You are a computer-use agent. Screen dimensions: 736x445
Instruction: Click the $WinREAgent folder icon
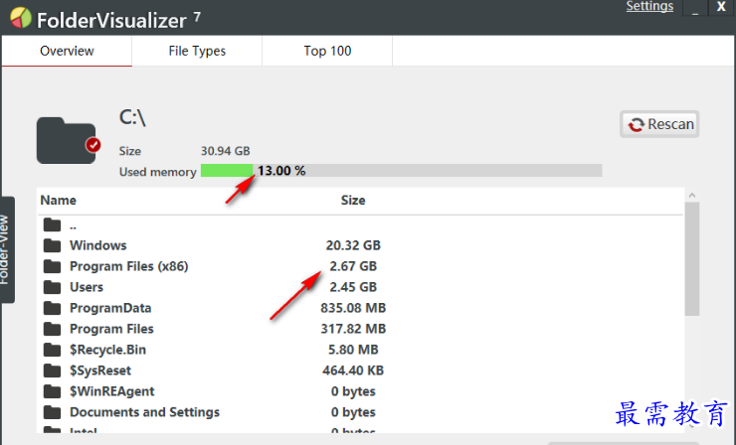[52, 391]
